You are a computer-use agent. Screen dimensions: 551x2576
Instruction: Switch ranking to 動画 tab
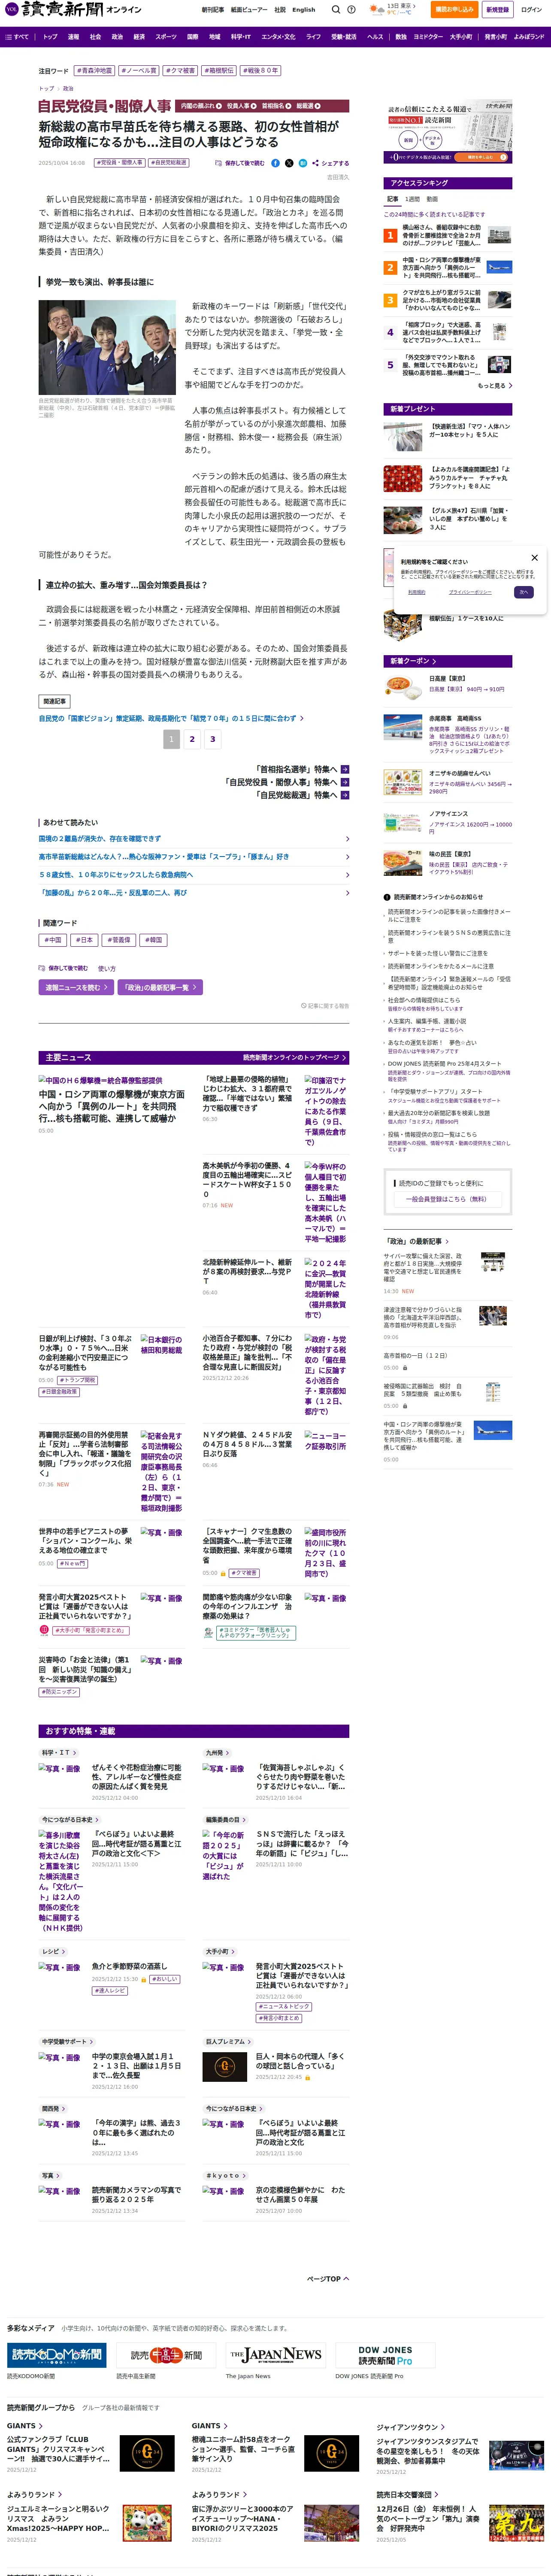coord(432,199)
